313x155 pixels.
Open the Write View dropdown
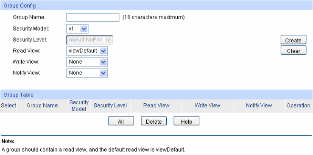pyautogui.click(x=87, y=62)
